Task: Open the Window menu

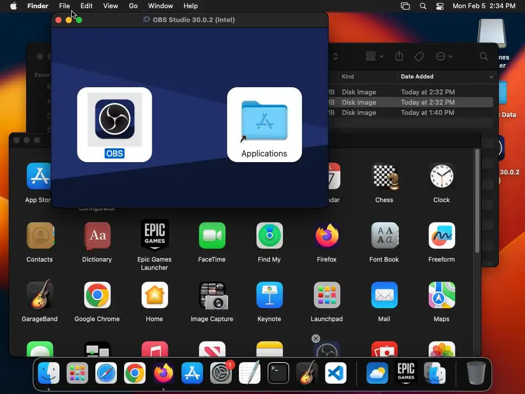Action: 160,6
